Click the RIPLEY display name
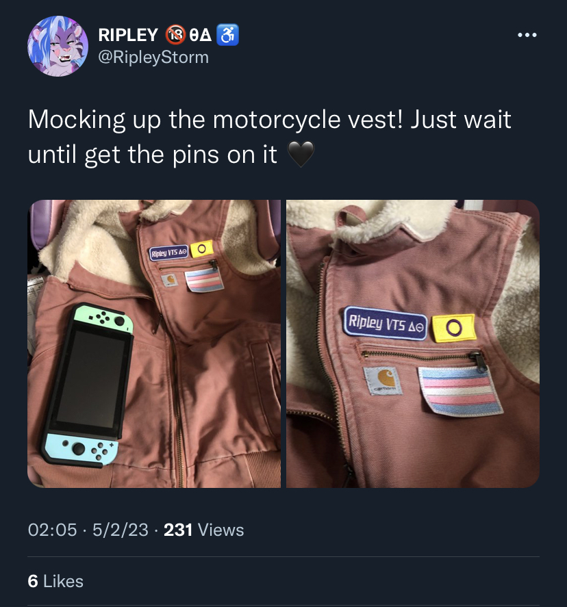This screenshot has width=567, height=607. pos(128,35)
